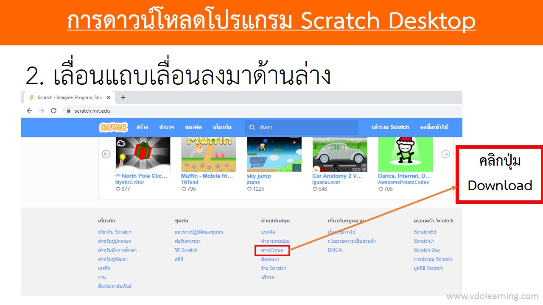The width and height of the screenshot is (543, 305).
Task: Select the แนวคิด (Ideas) nav item
Action: point(193,127)
